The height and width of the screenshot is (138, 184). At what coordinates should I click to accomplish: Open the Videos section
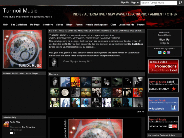(59, 25)
